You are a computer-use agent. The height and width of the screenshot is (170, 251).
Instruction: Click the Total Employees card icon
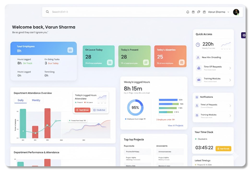point(70,50)
